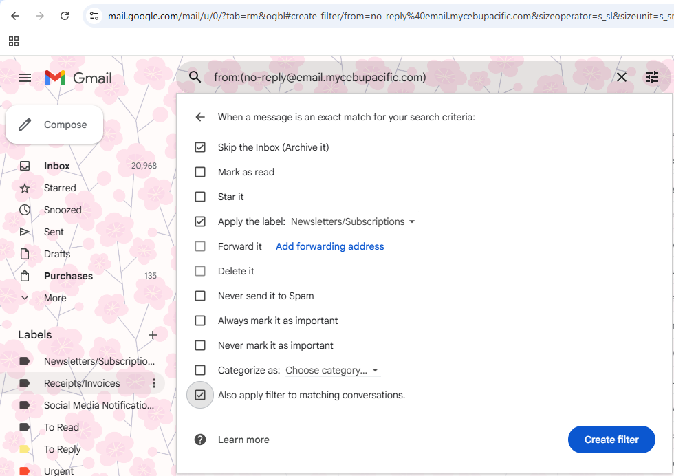
Task: Uncheck Skip the Inbox (Archive it)
Action: (200, 147)
